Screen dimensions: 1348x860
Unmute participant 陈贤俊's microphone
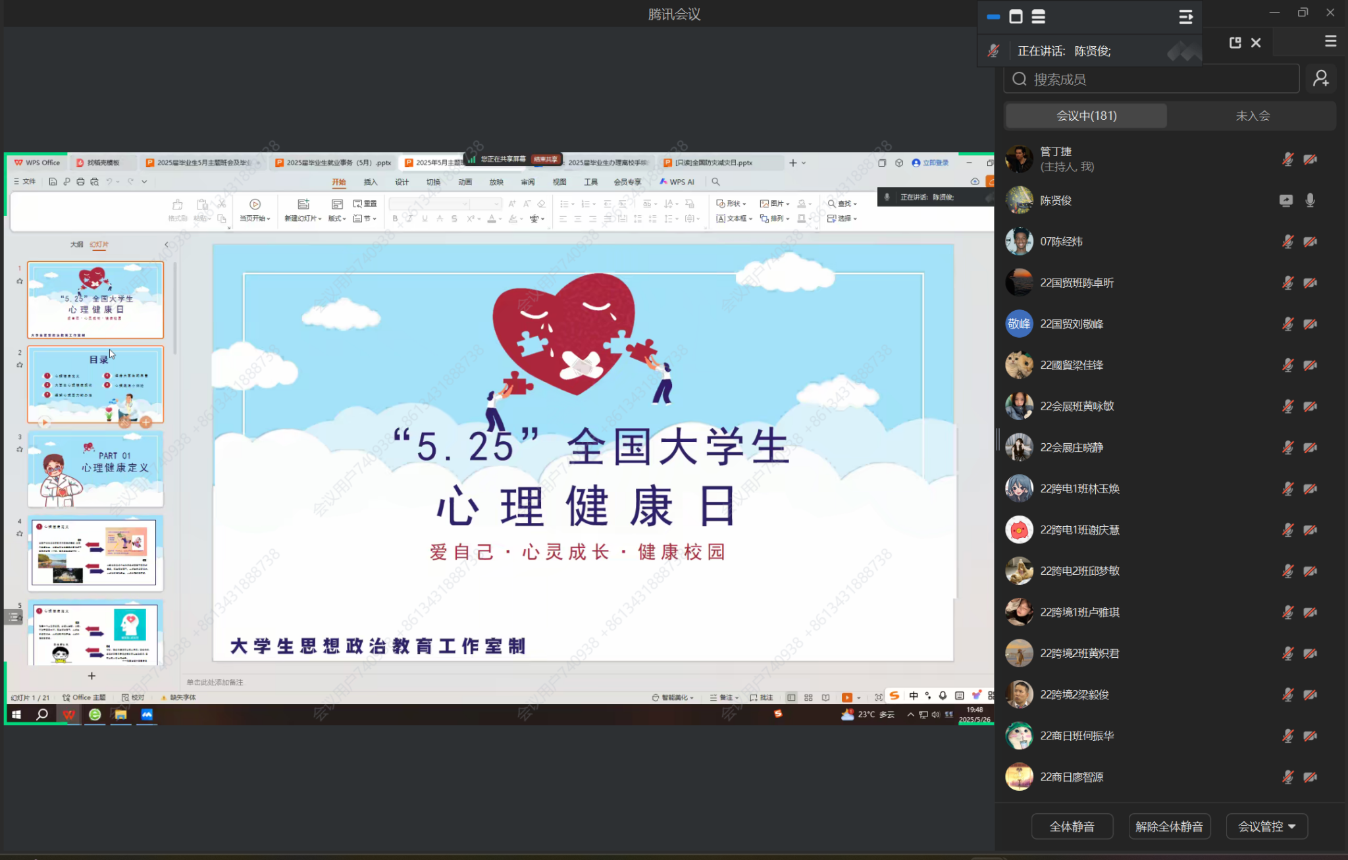tap(1310, 200)
